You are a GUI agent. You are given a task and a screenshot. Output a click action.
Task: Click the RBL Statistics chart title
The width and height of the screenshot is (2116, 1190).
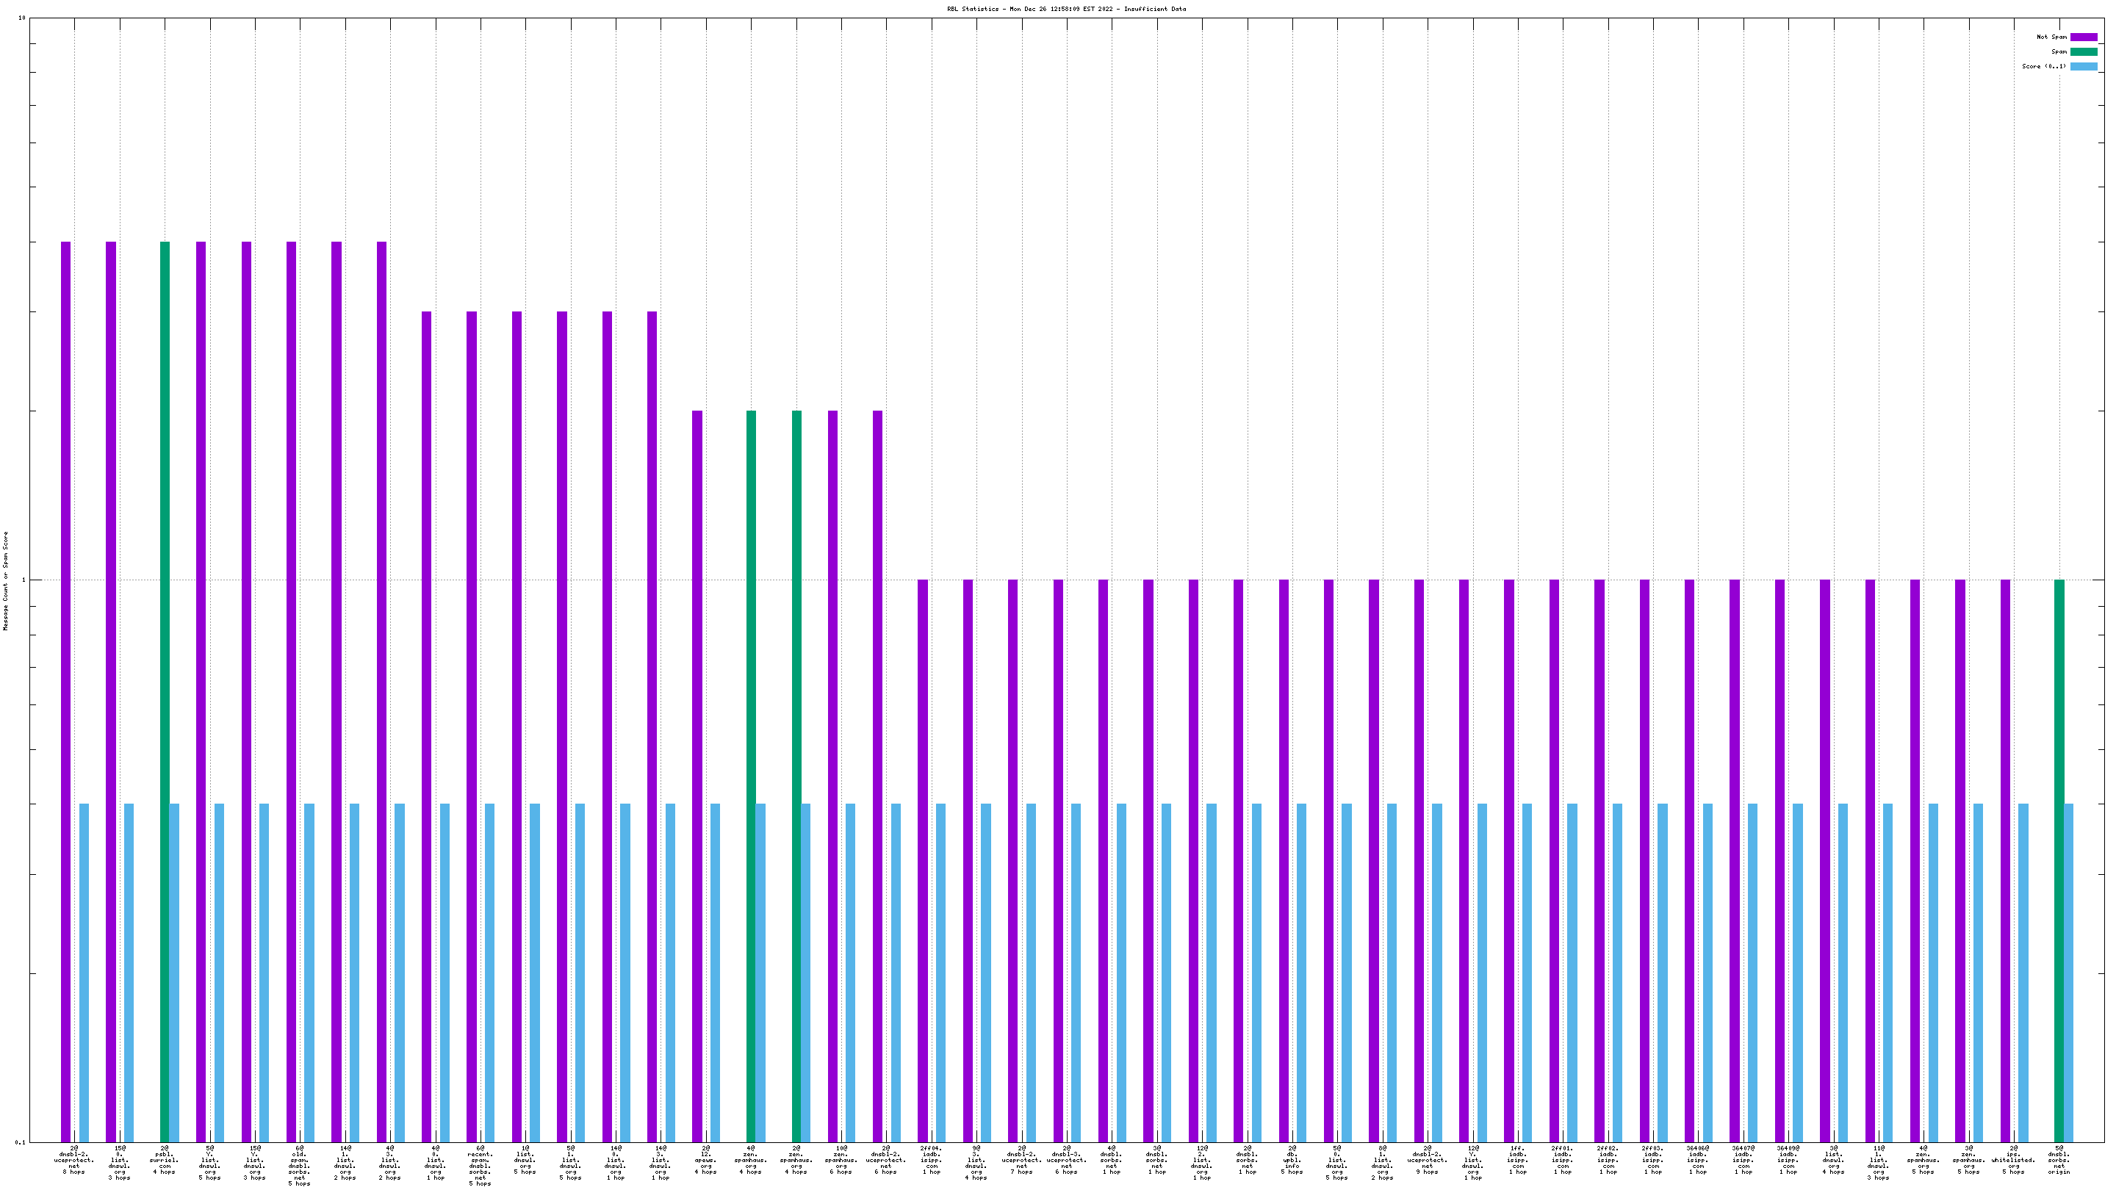pos(1065,9)
